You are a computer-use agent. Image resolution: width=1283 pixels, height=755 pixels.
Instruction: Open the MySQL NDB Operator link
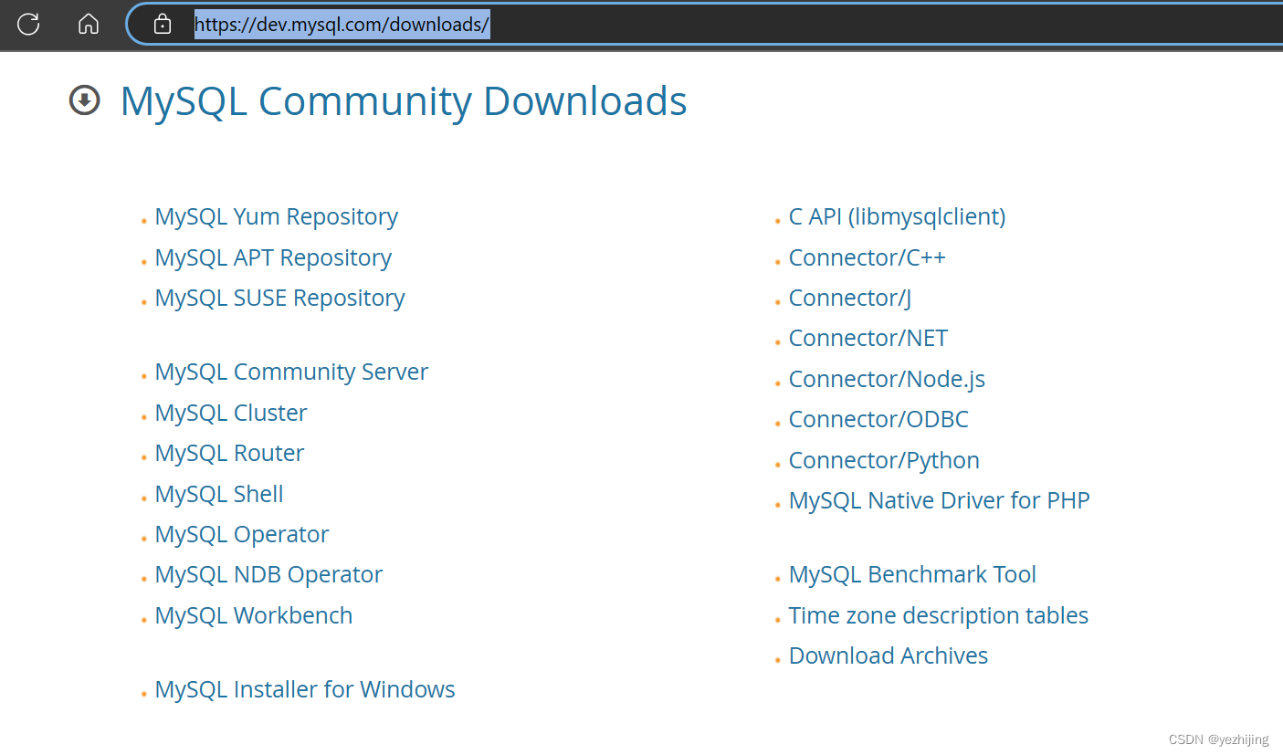(268, 574)
